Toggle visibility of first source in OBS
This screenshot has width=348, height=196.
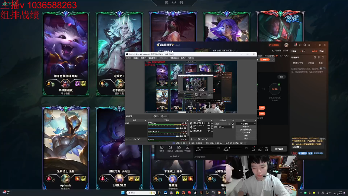tap(209, 123)
